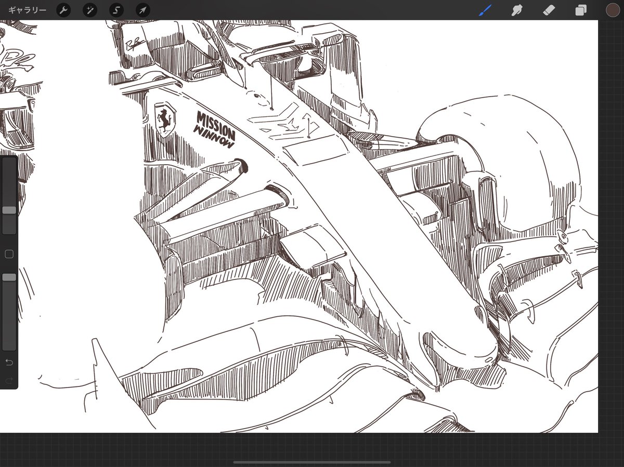624x467 pixels.
Task: Redo the last undone stroke
Action: (9, 381)
